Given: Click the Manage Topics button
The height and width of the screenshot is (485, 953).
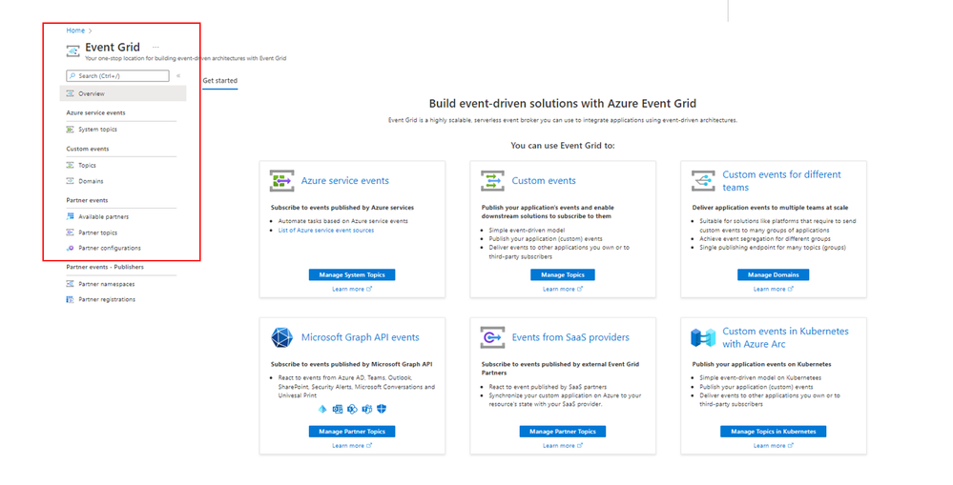Looking at the screenshot, I should point(562,275).
